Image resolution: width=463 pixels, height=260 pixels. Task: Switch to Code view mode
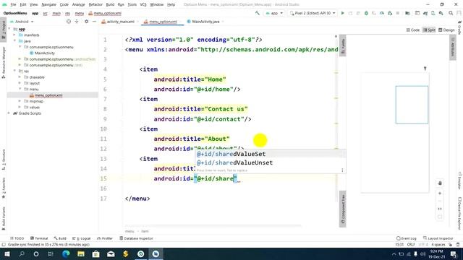pyautogui.click(x=413, y=30)
